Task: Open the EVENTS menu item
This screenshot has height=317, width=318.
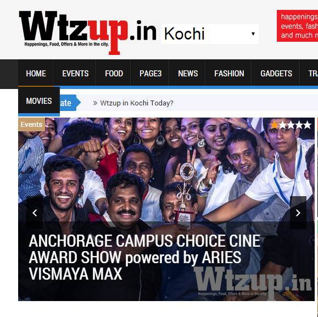Action: click(x=75, y=74)
